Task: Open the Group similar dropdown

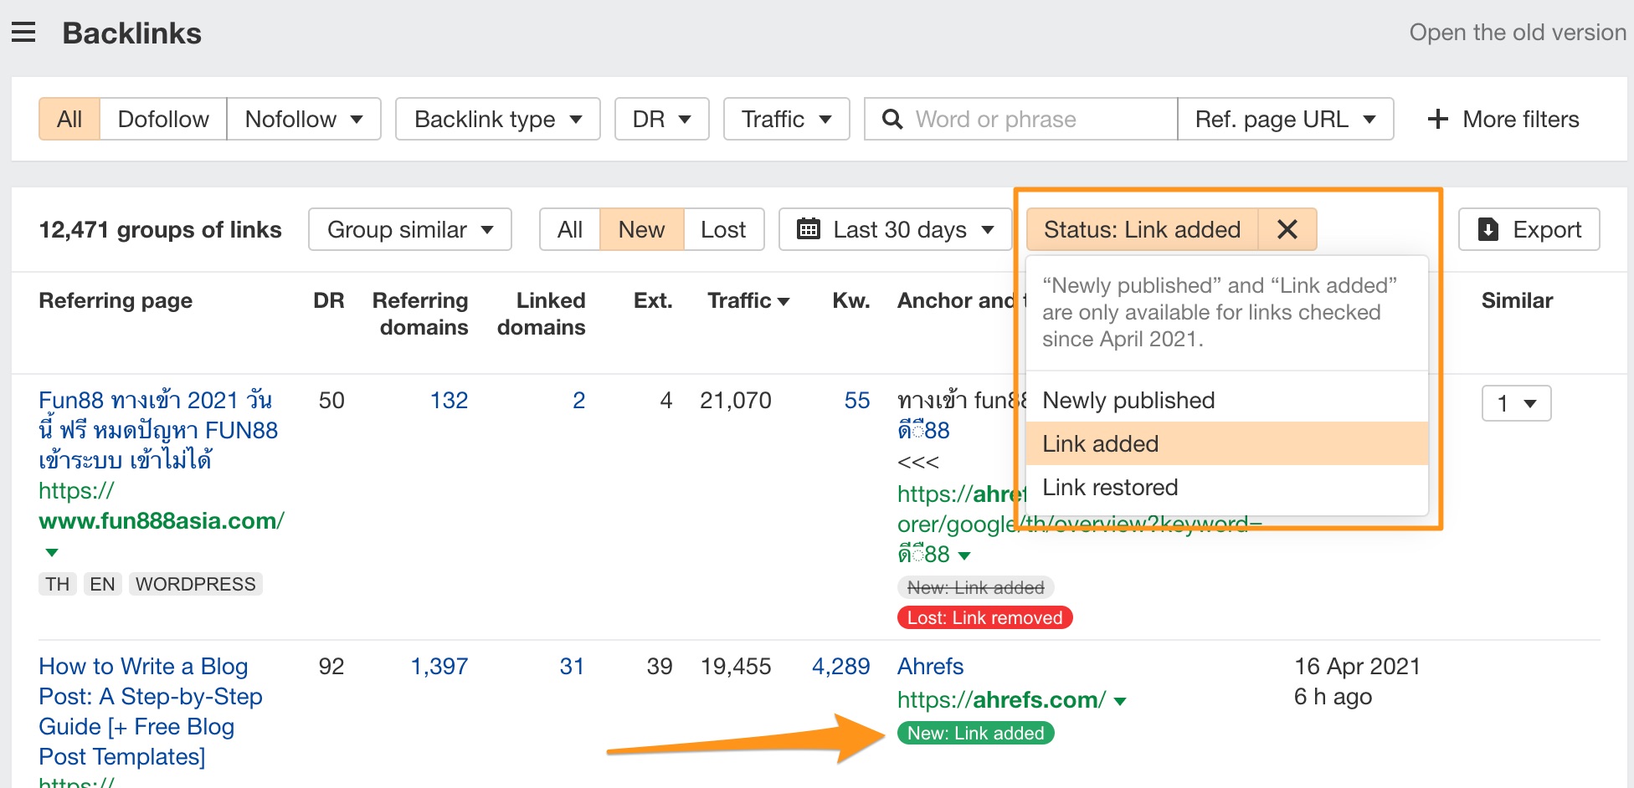Action: [x=409, y=229]
